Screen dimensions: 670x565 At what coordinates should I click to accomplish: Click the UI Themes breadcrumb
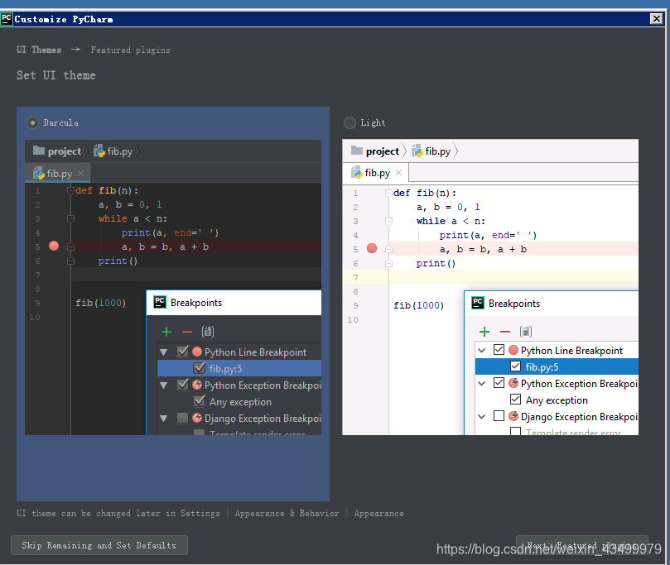(x=39, y=50)
